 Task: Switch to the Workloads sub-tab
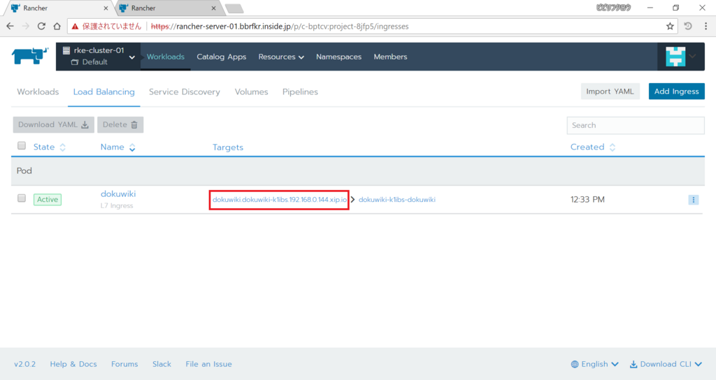tap(38, 92)
